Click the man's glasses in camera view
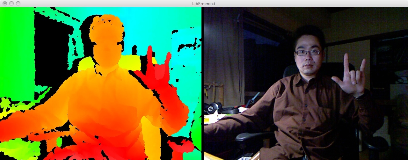The height and width of the screenshot is (160, 408). click(x=307, y=53)
